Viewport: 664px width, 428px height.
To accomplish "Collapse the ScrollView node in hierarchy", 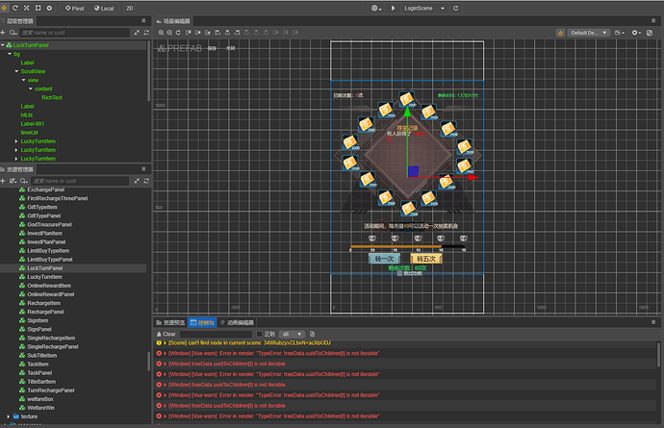I will click(x=15, y=70).
